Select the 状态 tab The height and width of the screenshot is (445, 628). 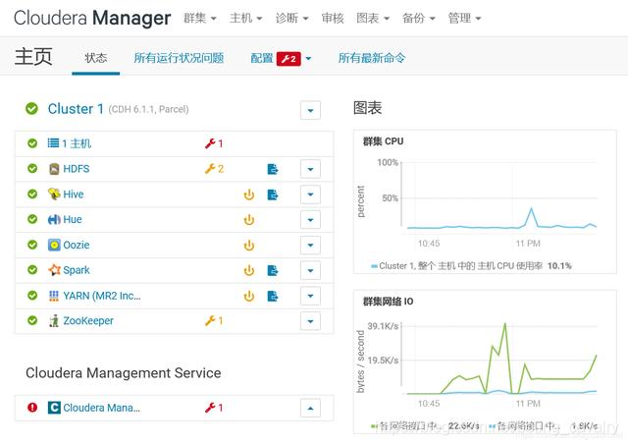pos(96,58)
